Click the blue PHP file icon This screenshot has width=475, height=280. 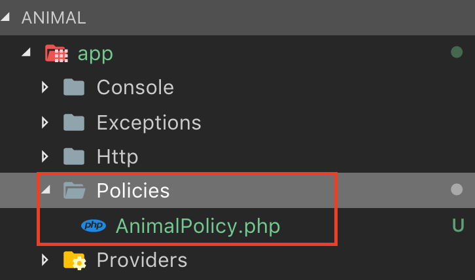click(94, 226)
